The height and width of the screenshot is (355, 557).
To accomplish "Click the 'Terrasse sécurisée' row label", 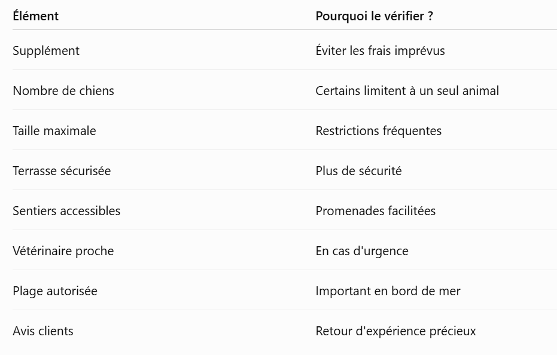I will point(62,171).
